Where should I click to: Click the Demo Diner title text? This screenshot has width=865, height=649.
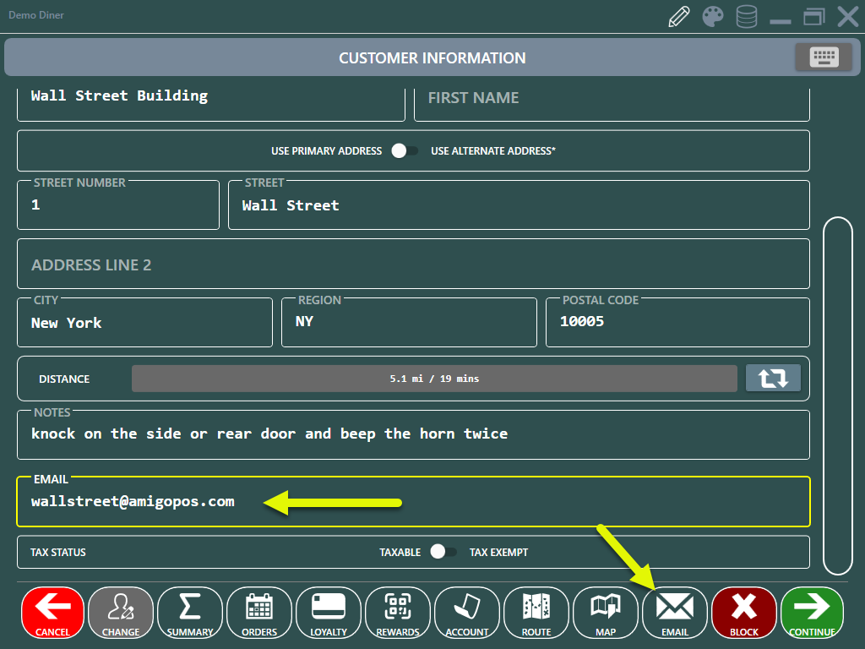click(35, 15)
